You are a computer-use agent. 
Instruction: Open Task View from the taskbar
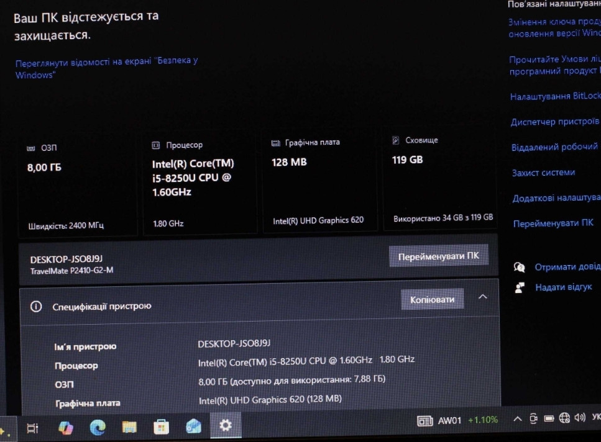click(33, 428)
